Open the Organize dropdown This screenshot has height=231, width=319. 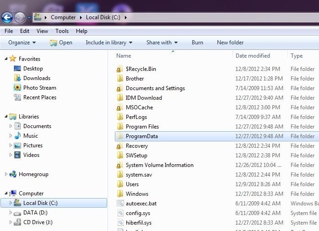click(22, 43)
